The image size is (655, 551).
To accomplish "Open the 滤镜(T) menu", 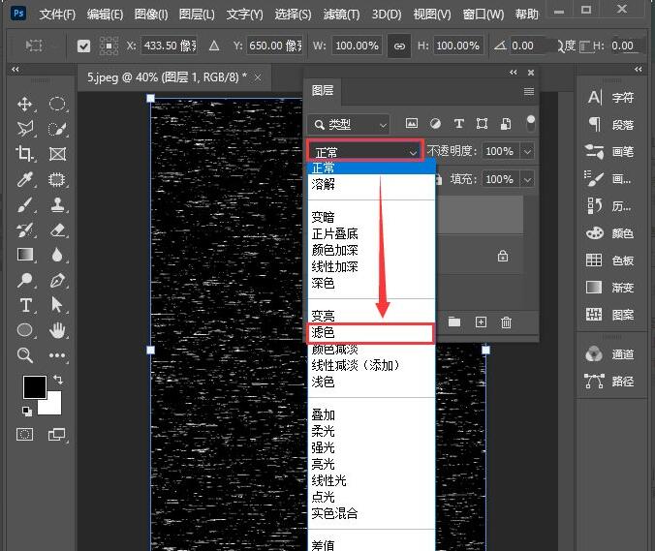I will [339, 15].
